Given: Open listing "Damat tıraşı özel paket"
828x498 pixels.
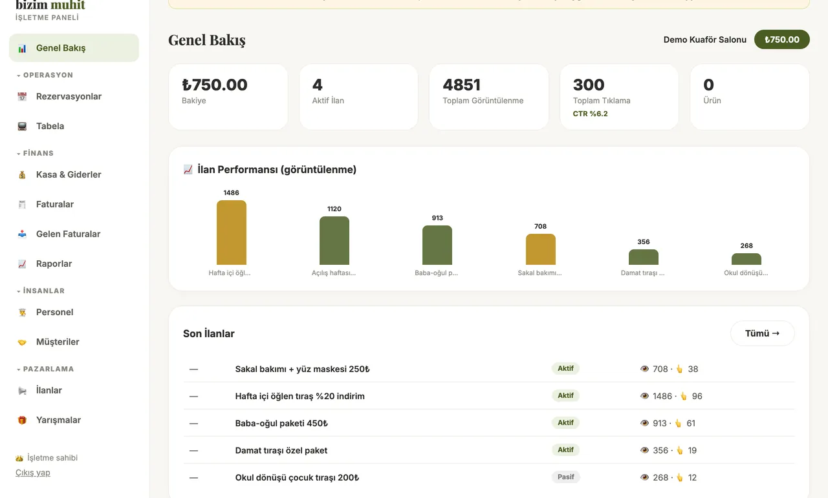Looking at the screenshot, I should click(281, 450).
